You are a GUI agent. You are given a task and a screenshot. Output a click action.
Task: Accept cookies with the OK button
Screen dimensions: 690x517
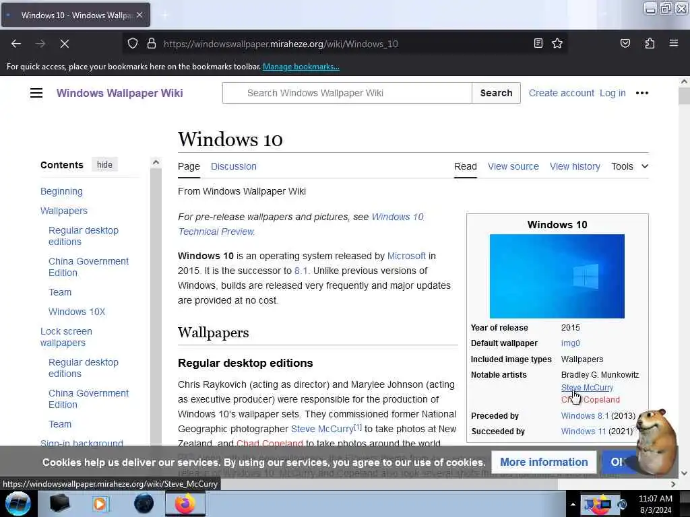619,462
